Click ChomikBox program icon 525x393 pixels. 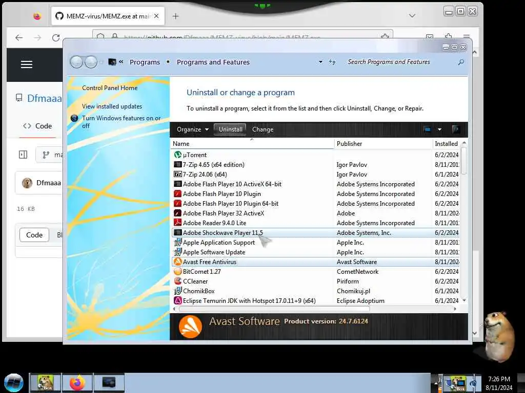178,291
